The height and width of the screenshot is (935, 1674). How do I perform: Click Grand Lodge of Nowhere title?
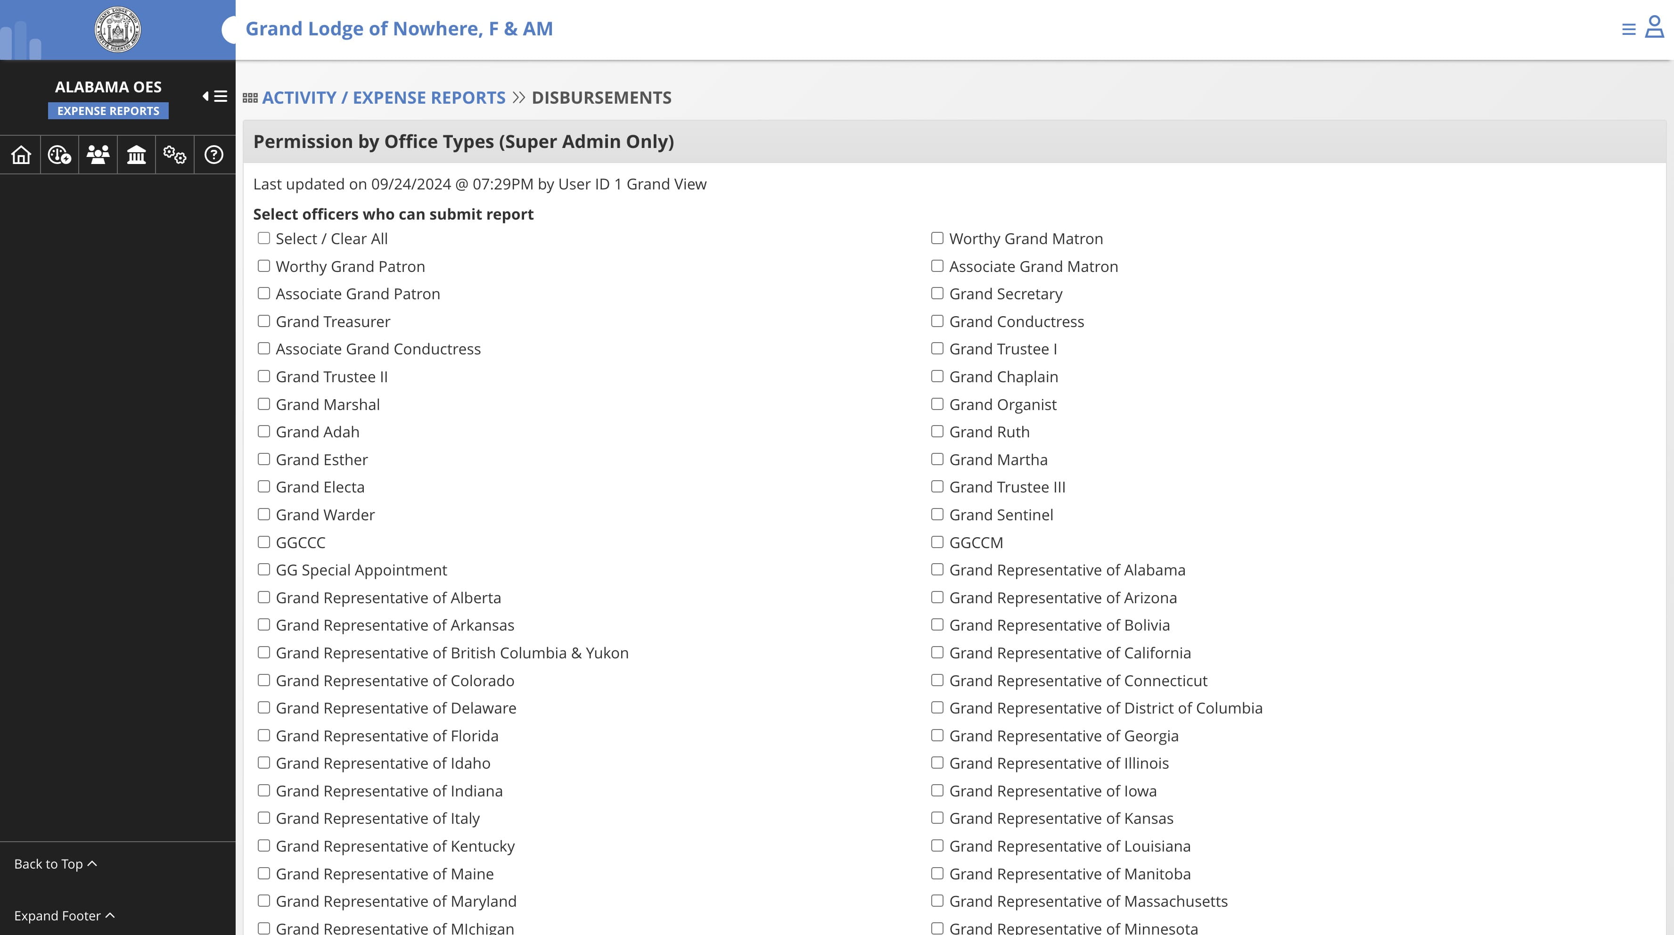(399, 29)
